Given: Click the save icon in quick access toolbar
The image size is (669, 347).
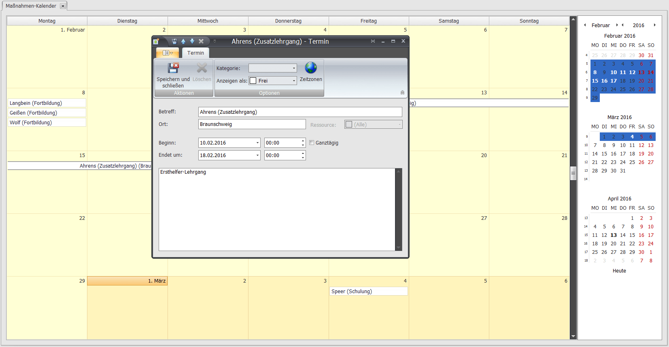Looking at the screenshot, I should (174, 41).
